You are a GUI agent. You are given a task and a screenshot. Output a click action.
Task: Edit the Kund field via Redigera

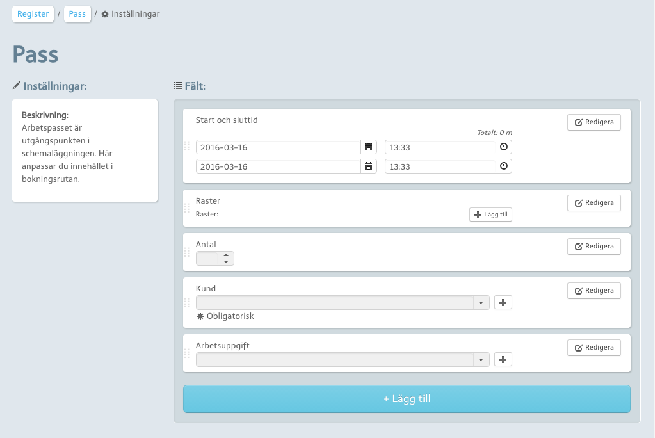pos(594,291)
